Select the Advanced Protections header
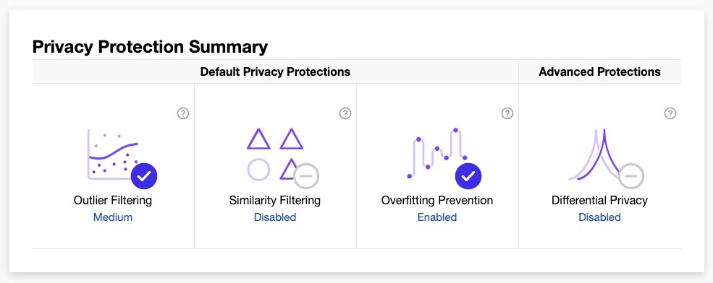Screen dimensions: 713x283 click(x=600, y=71)
